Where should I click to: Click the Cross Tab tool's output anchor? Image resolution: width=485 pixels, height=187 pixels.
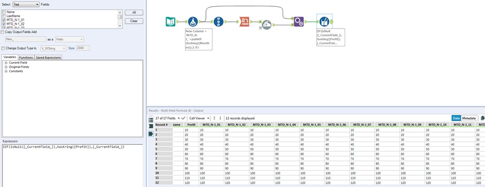(251, 22)
